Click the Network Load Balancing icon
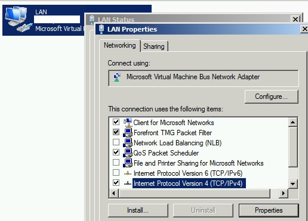 coord(128,142)
